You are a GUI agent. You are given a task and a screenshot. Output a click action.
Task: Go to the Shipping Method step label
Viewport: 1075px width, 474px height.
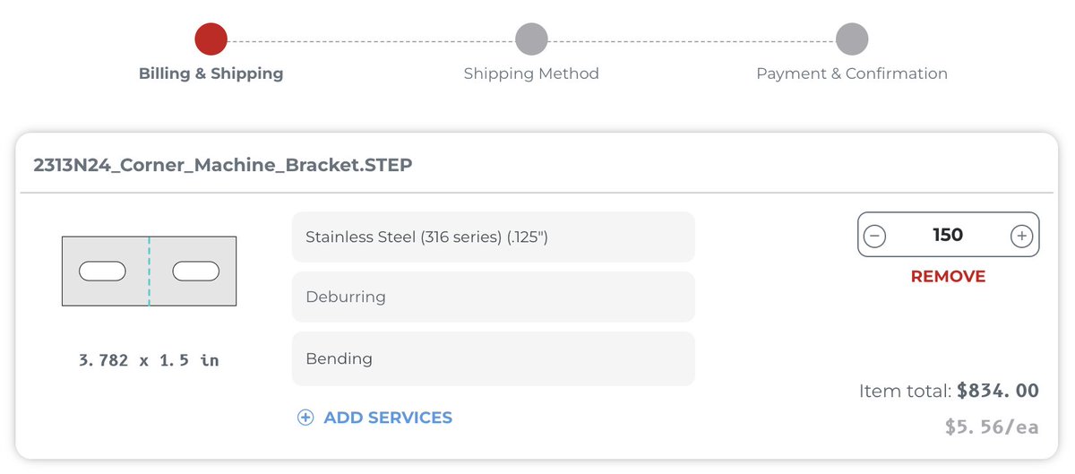click(x=531, y=73)
